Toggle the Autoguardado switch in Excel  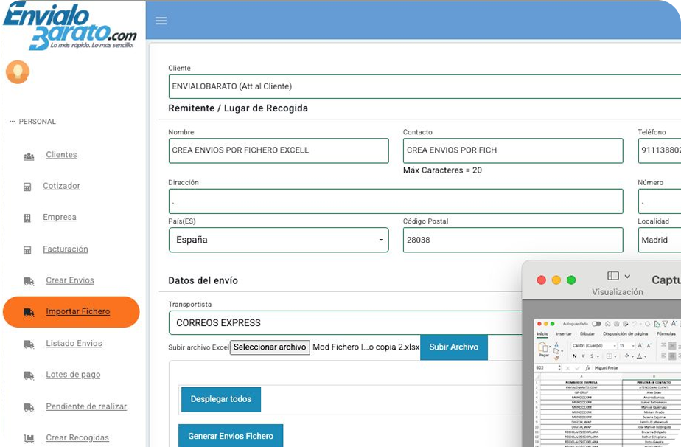596,324
